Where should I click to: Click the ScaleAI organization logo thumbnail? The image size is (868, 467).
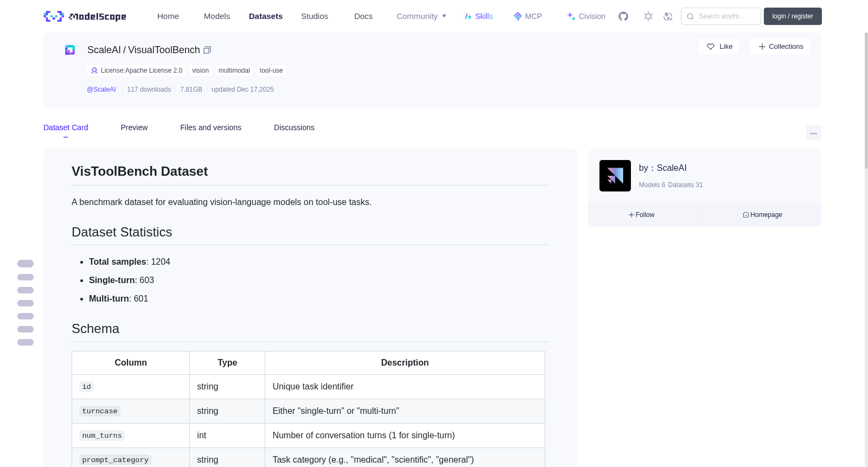tap(615, 176)
